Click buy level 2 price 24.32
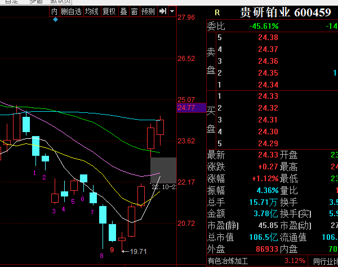The height and width of the screenshot is (267, 338). coord(268,108)
